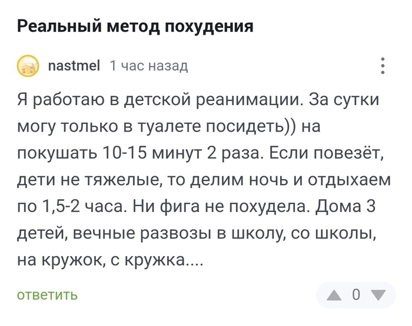Click the text 'Если повезёт' in the comment
This screenshot has width=412, height=326.
coord(327,153)
